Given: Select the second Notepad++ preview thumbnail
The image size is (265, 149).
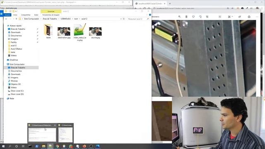Looking at the screenshot, I should (x=65, y=135).
